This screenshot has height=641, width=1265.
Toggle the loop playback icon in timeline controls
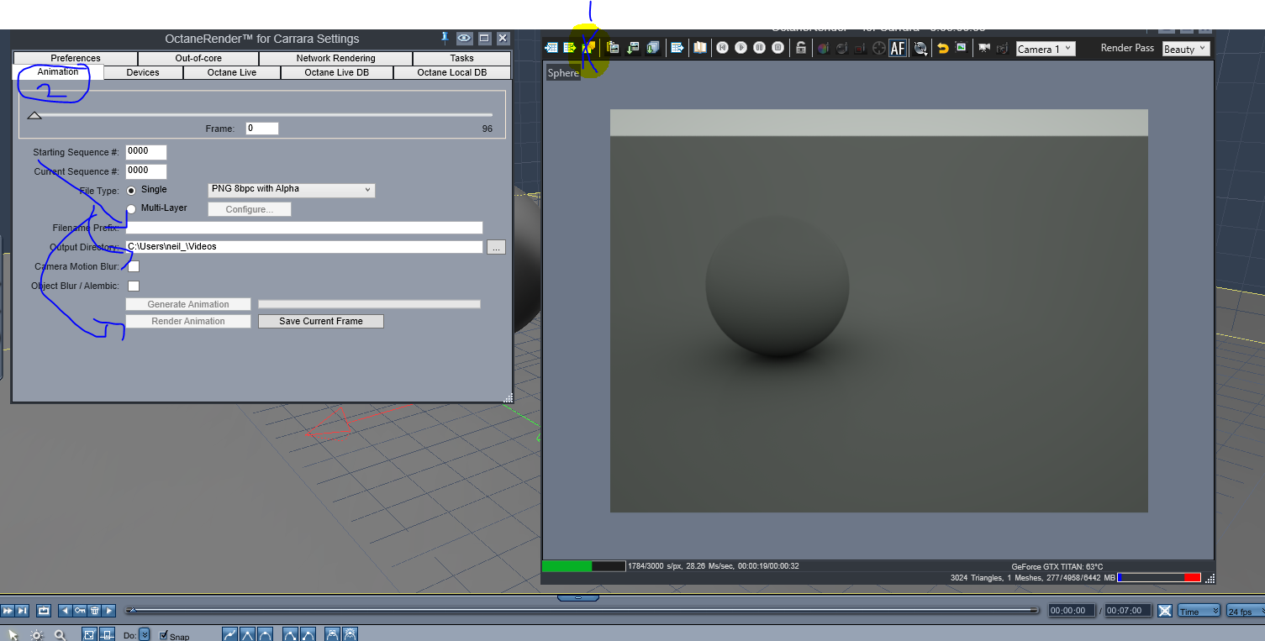[44, 611]
